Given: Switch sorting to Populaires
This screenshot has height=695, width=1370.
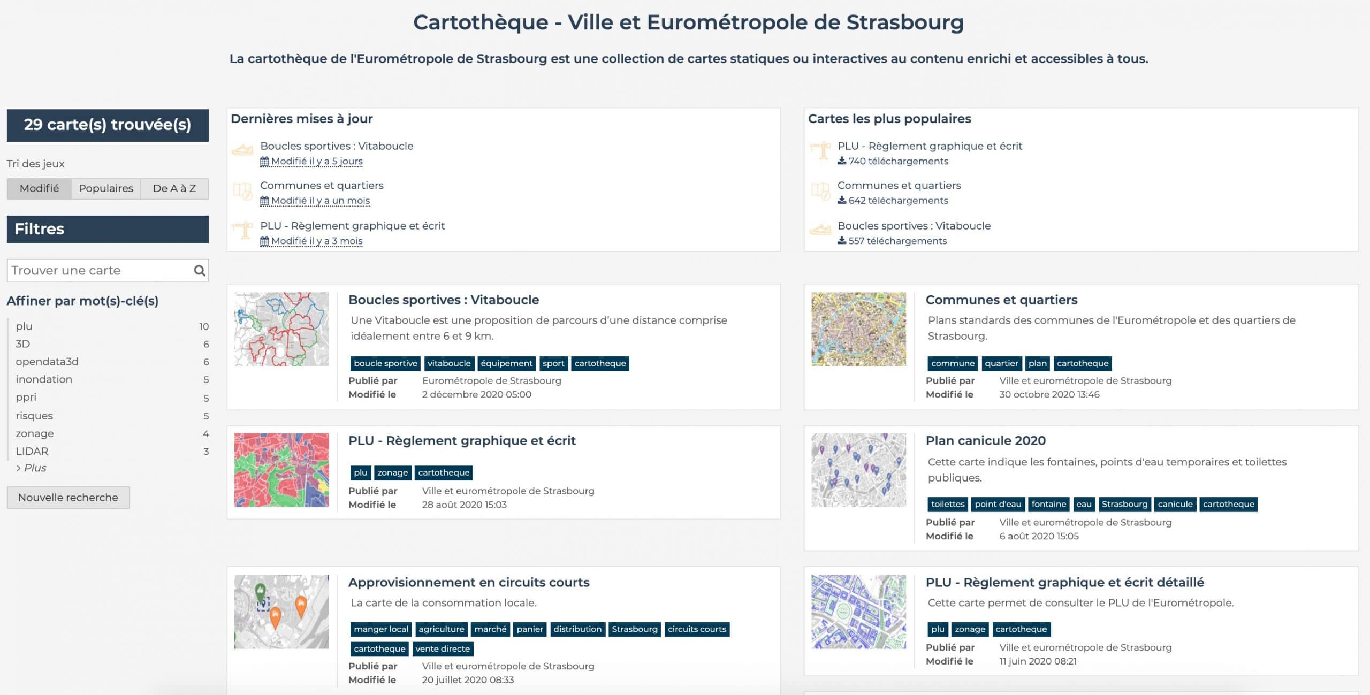Looking at the screenshot, I should (105, 188).
